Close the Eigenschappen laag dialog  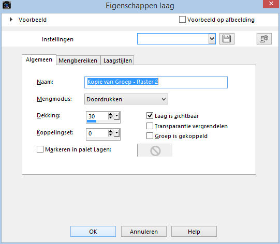[x=271, y=4]
